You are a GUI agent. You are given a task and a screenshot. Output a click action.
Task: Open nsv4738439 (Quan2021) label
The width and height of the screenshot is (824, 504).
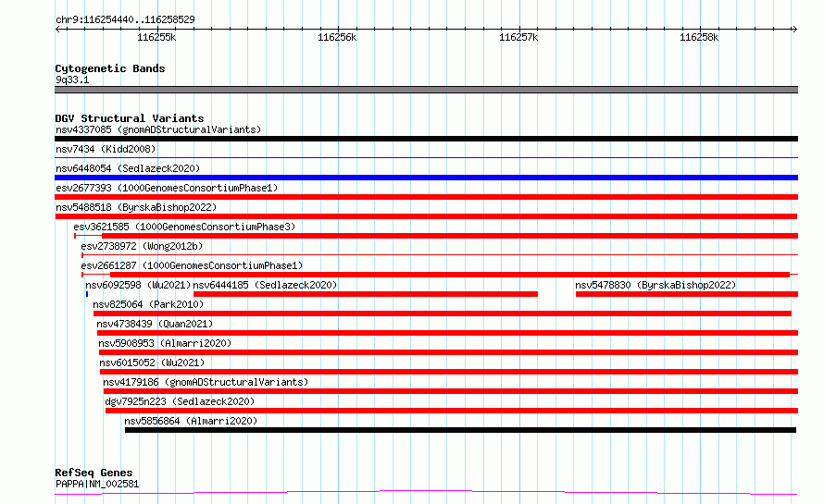155,324
